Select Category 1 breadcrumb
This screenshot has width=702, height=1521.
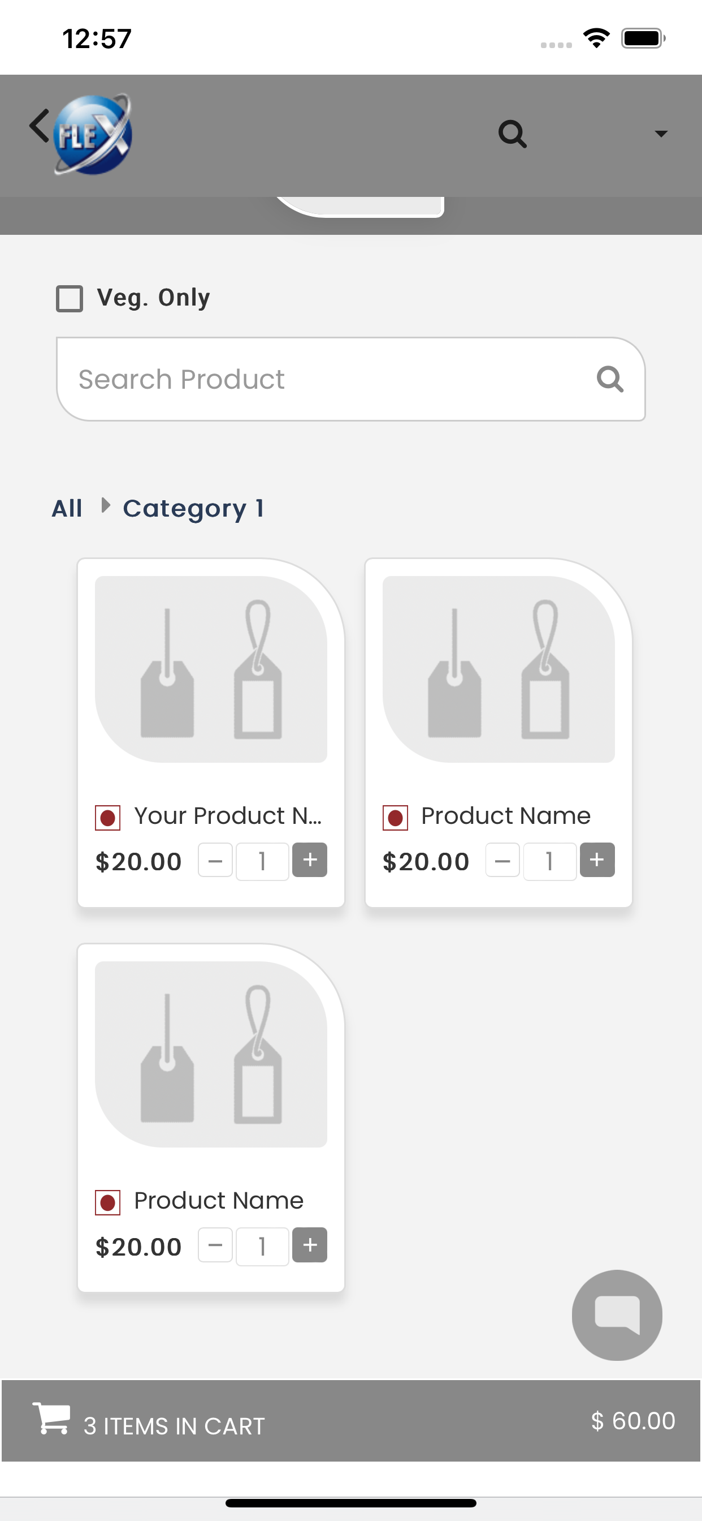(193, 508)
